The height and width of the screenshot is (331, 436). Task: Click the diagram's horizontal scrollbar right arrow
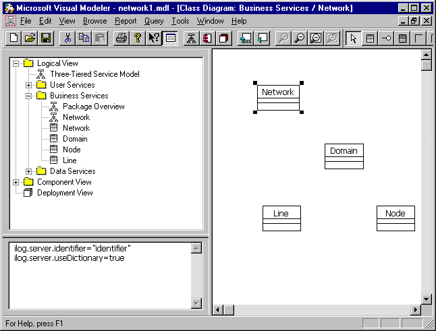pyautogui.click(x=416, y=309)
